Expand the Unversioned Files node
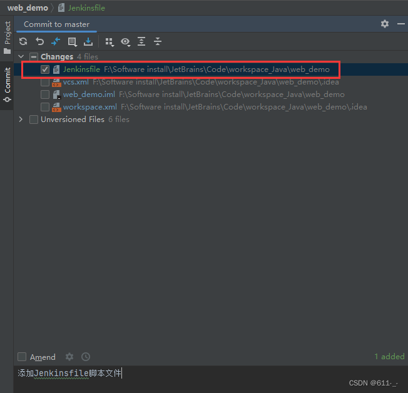This screenshot has height=393, width=408. coord(21,120)
